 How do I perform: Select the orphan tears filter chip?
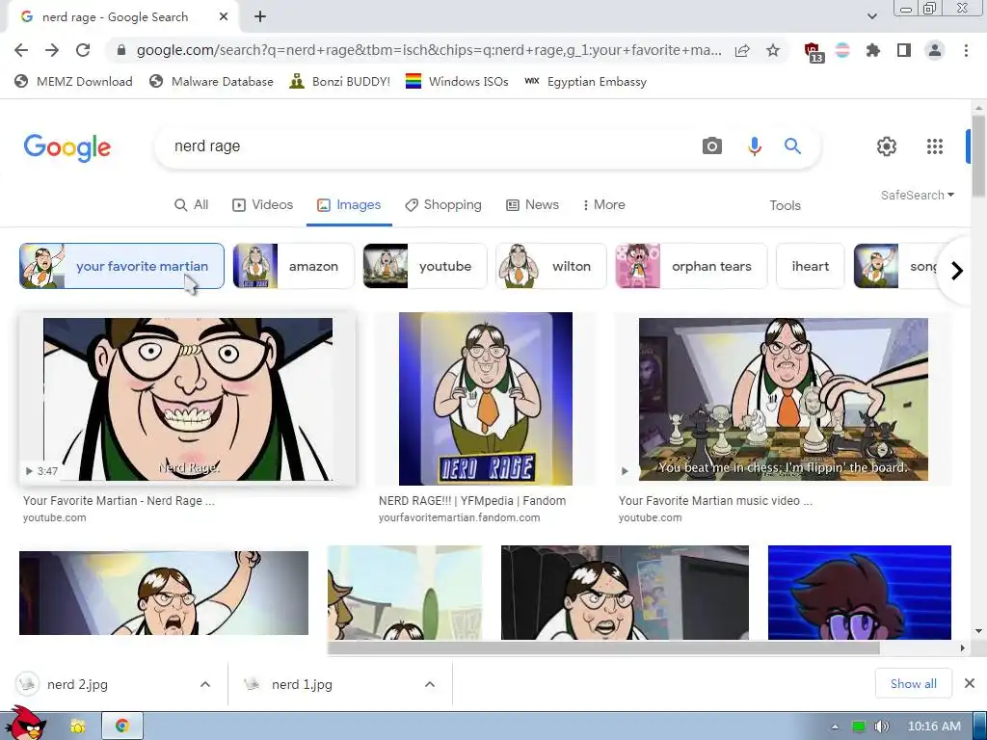pos(691,266)
